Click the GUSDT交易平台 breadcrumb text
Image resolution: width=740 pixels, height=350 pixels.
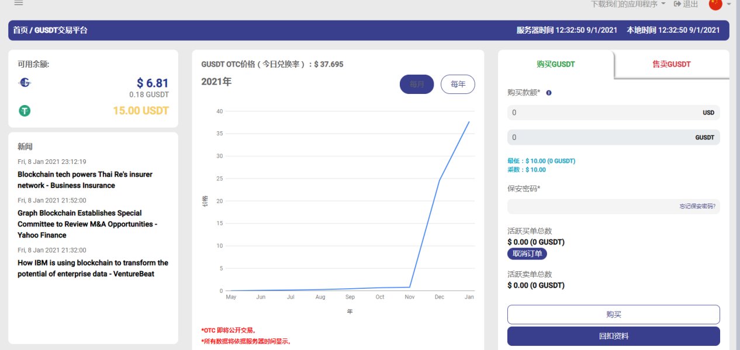(61, 30)
